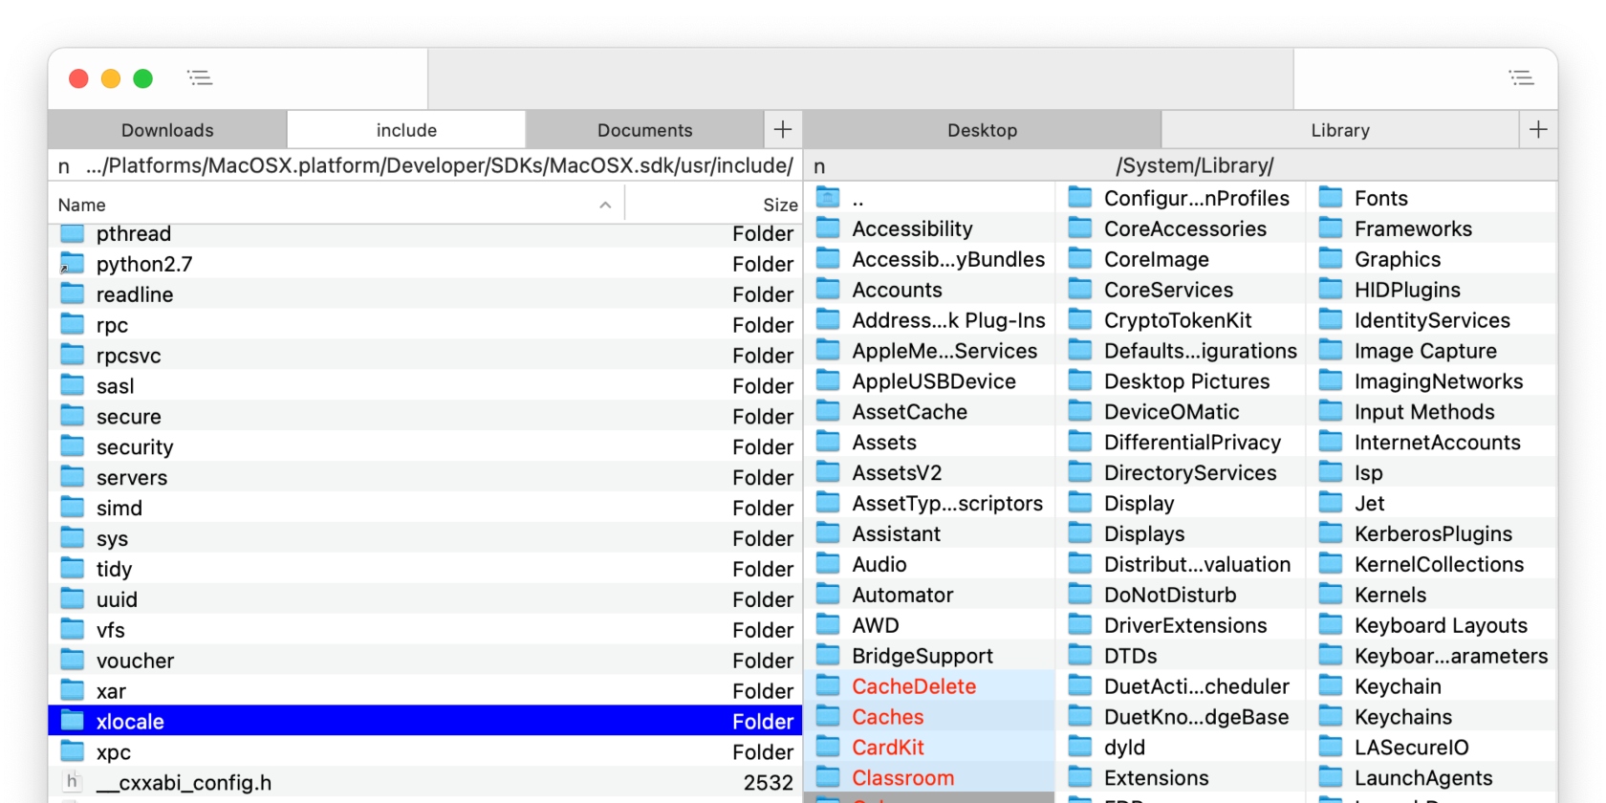Switch to the Desktop tab
Image resolution: width=1606 pixels, height=803 pixels.
point(982,130)
